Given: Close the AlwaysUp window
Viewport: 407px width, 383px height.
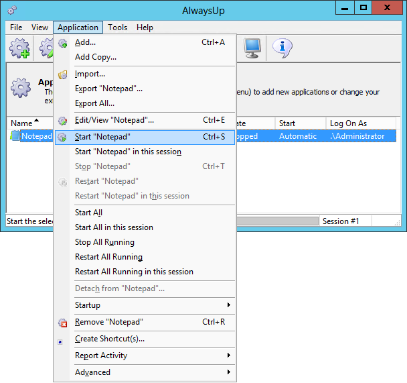Looking at the screenshot, I should pyautogui.click(x=388, y=8).
